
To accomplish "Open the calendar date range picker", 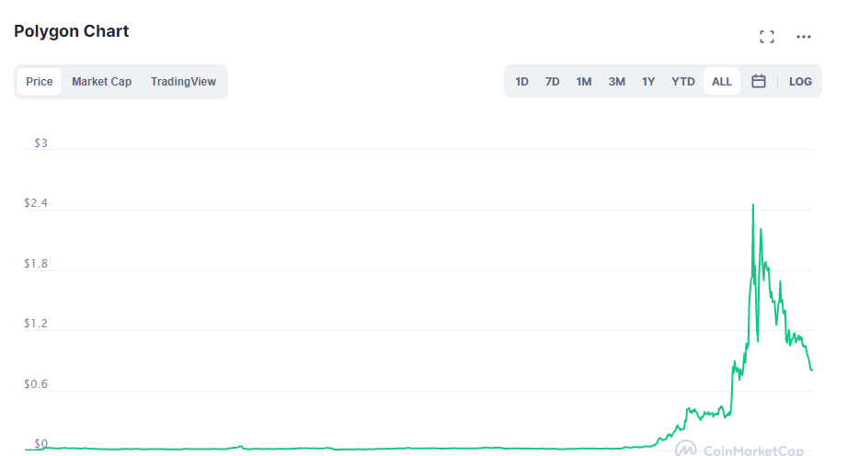I will [x=759, y=82].
